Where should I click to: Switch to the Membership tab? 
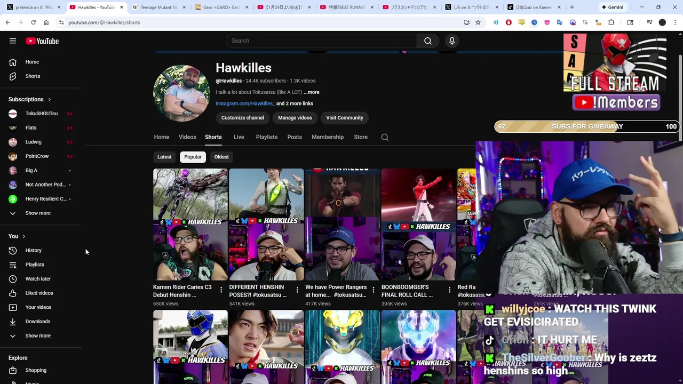[328, 137]
